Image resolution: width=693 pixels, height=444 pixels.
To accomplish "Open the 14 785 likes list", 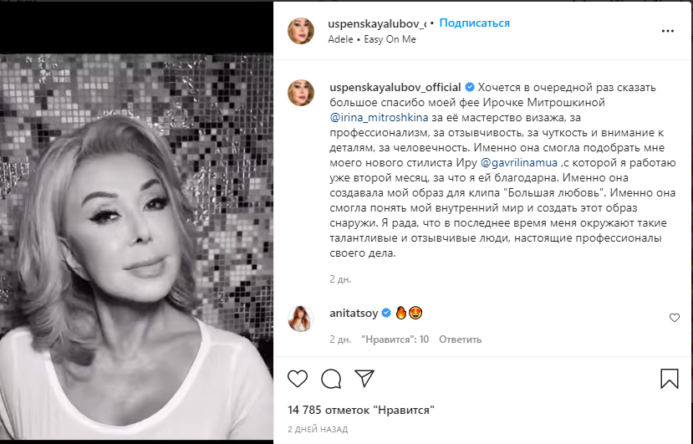I will [x=361, y=410].
